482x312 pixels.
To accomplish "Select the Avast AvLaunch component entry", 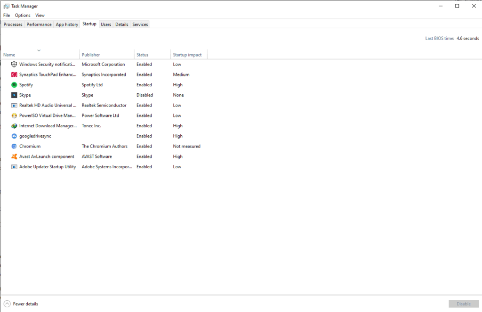I will (x=47, y=156).
